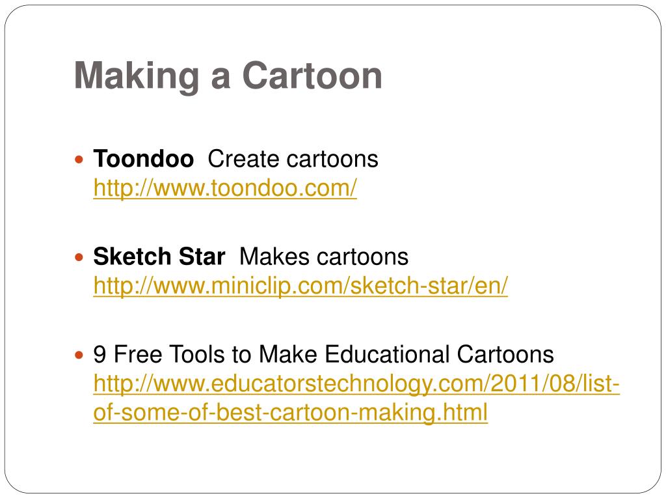Click the word Cartoon in the title
The width and height of the screenshot is (666, 500).
click(312, 76)
